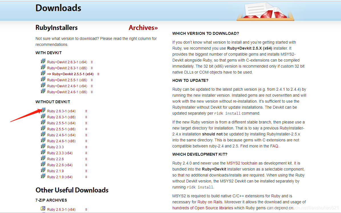
Task: Click installer icon beside Ruby 2.1.9 (x64)
Action: [x=43, y=176]
